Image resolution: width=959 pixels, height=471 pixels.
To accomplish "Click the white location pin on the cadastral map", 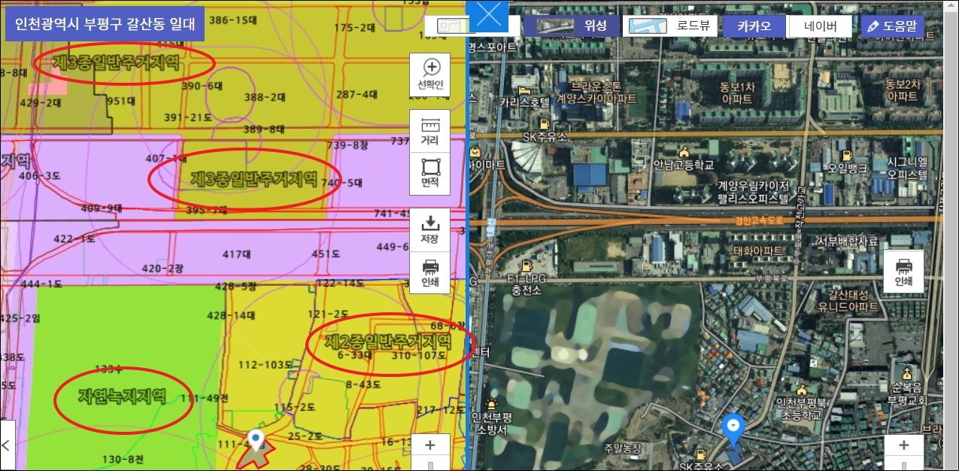I will 256,439.
